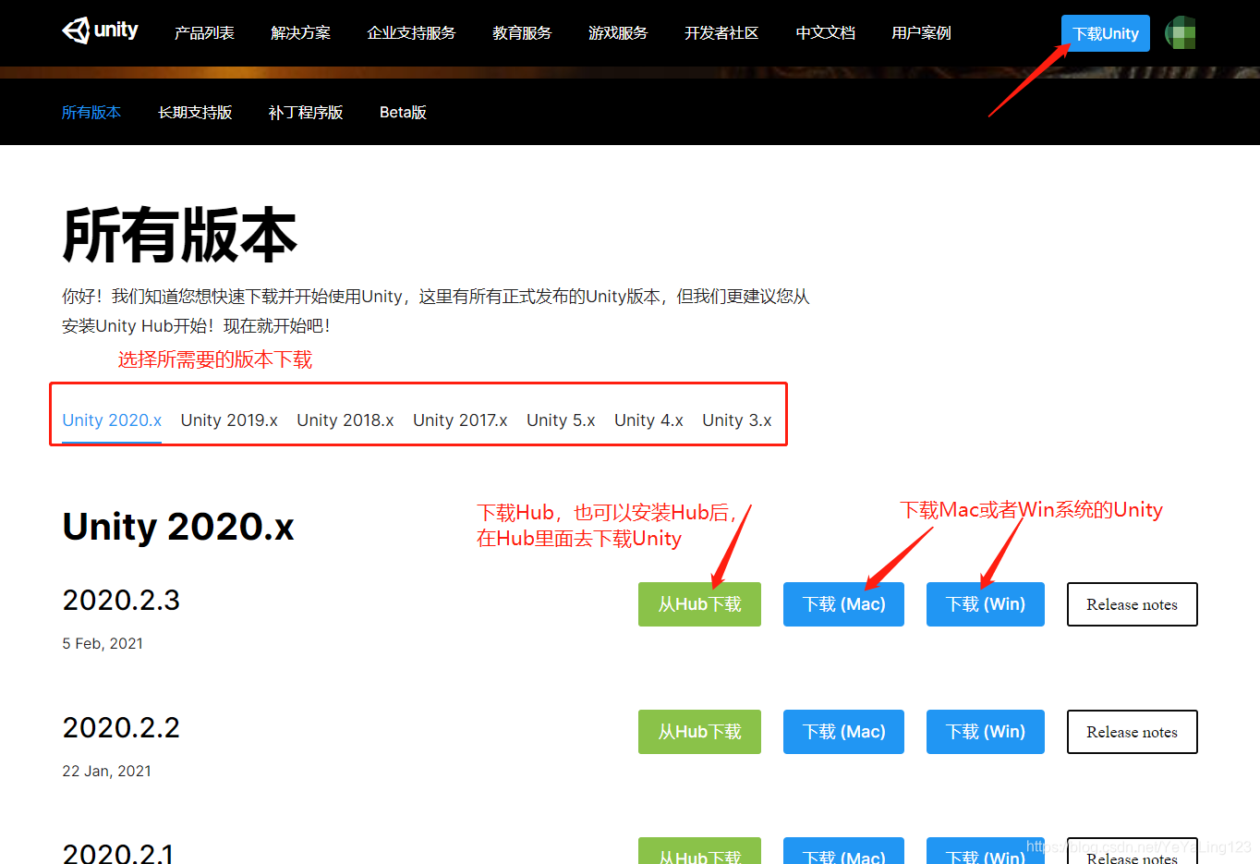Click 下载 (Mac) for version 2020.2.2

tap(843, 732)
